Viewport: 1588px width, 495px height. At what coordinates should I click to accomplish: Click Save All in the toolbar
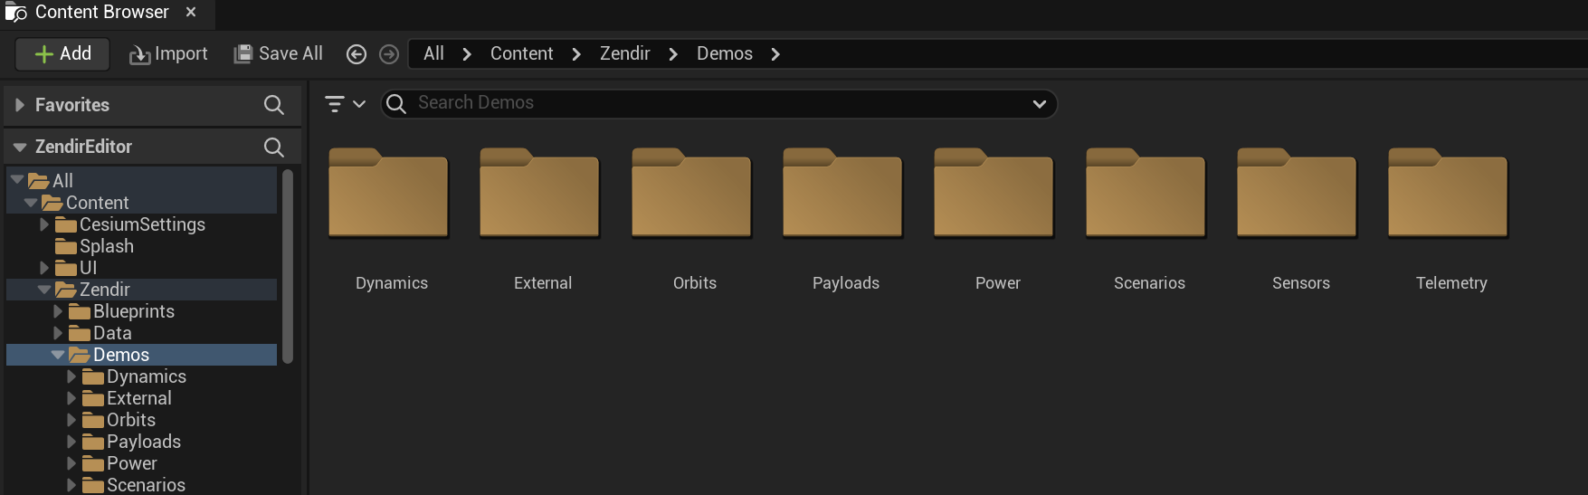pyautogui.click(x=278, y=54)
